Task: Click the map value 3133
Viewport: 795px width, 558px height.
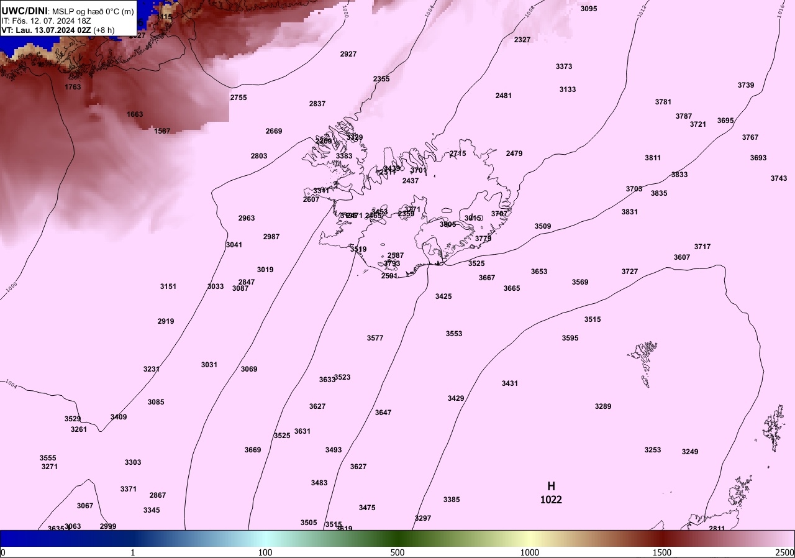Action: pos(568,89)
